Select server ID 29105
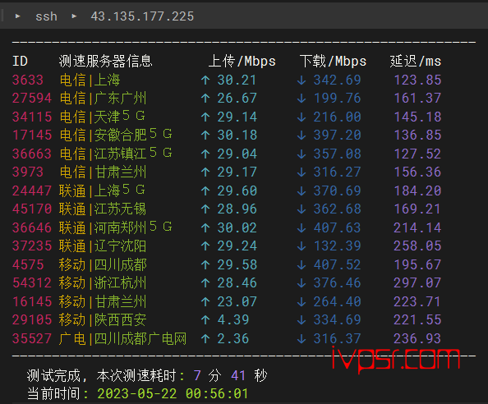The height and width of the screenshot is (404, 488). pos(32,320)
